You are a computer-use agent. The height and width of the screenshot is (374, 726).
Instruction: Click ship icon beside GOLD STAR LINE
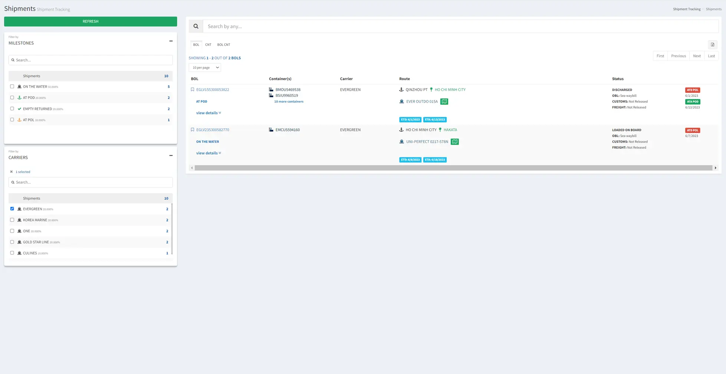click(x=19, y=242)
